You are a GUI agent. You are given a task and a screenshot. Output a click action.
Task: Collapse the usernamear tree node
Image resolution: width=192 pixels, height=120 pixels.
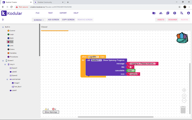7,79
